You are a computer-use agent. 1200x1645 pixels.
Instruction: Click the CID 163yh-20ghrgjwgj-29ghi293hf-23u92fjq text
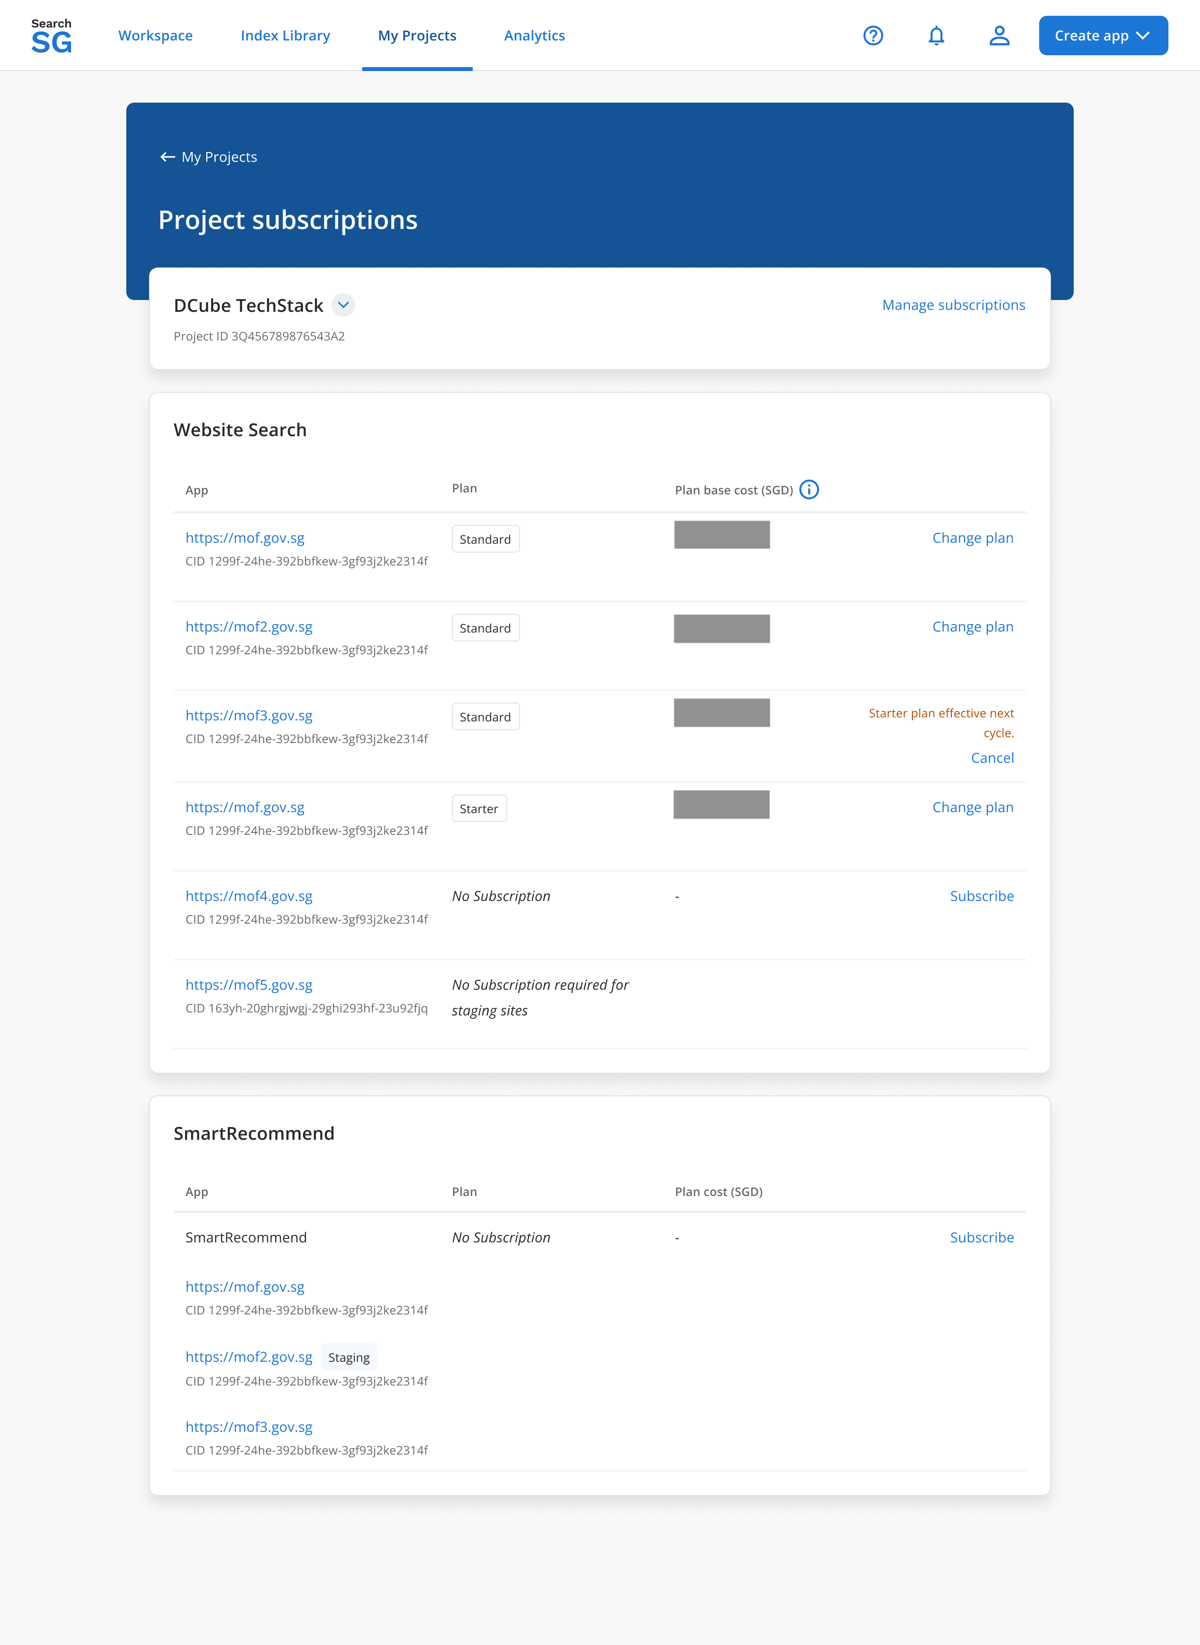pos(306,1008)
